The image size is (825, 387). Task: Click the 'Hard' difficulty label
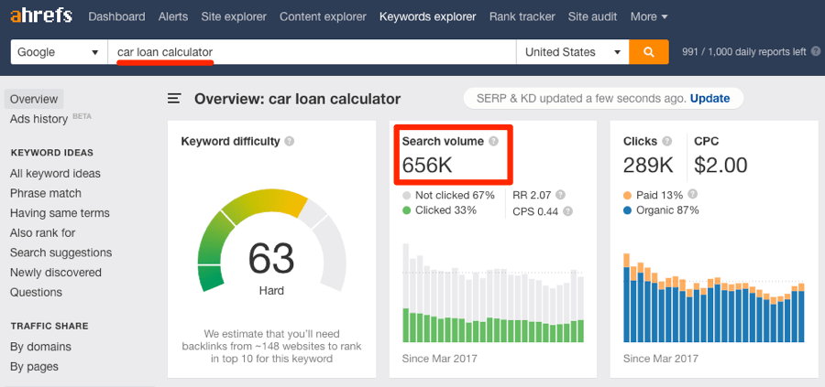coord(271,290)
